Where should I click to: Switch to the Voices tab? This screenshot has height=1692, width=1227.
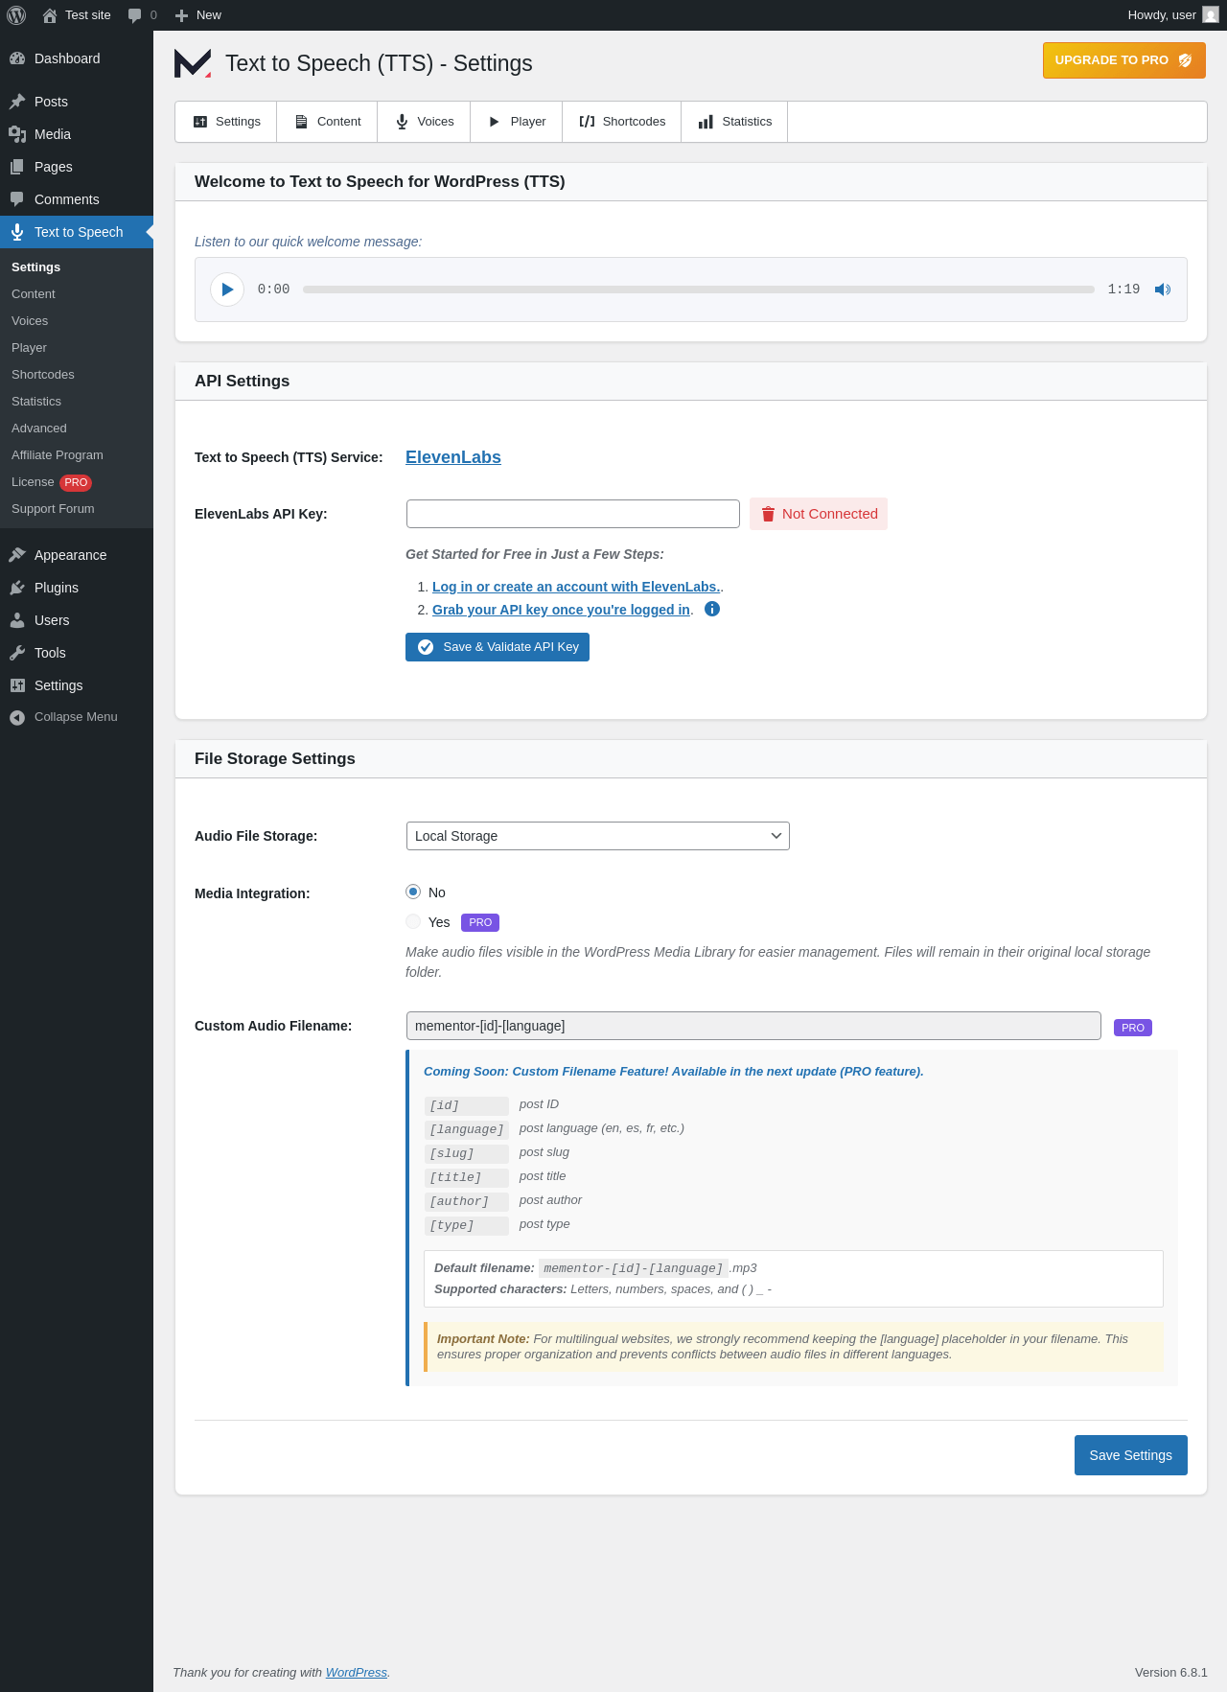(x=424, y=122)
